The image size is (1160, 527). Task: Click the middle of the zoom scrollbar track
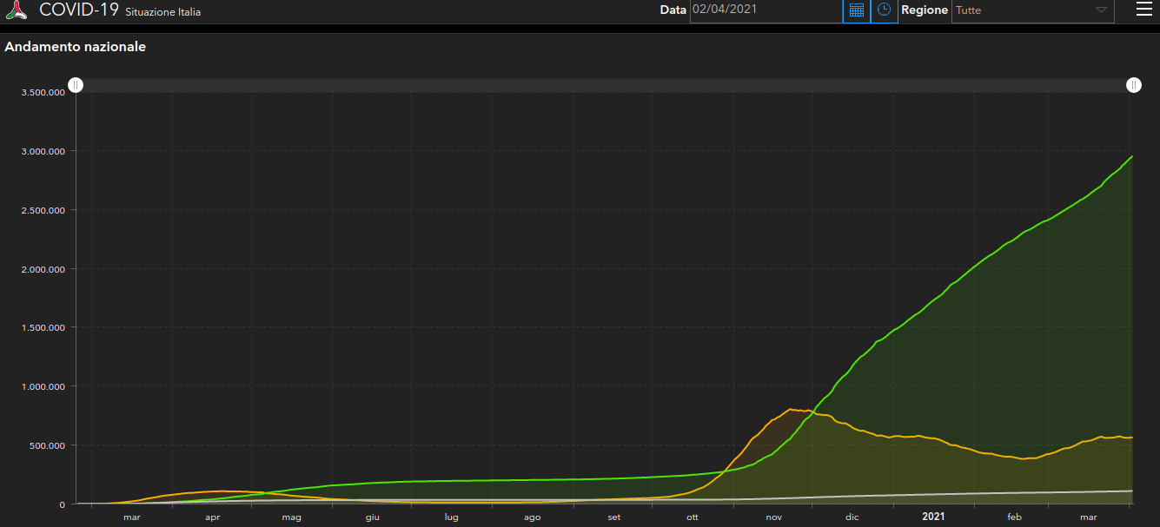point(605,85)
